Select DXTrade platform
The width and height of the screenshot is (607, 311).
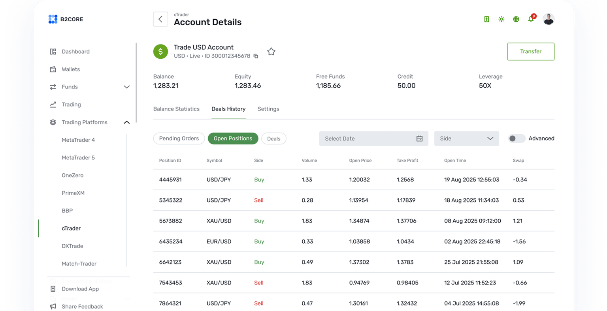pyautogui.click(x=72, y=246)
